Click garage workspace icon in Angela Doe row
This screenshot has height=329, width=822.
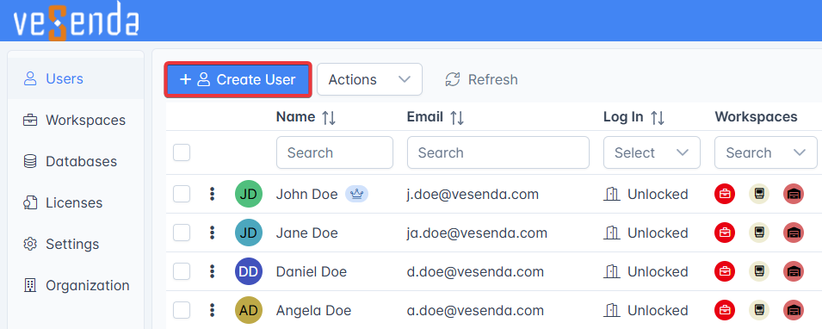point(794,310)
